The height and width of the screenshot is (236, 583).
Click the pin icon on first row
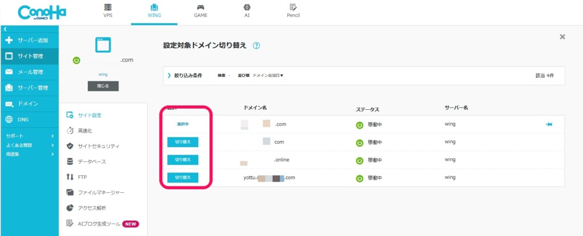pos(549,125)
